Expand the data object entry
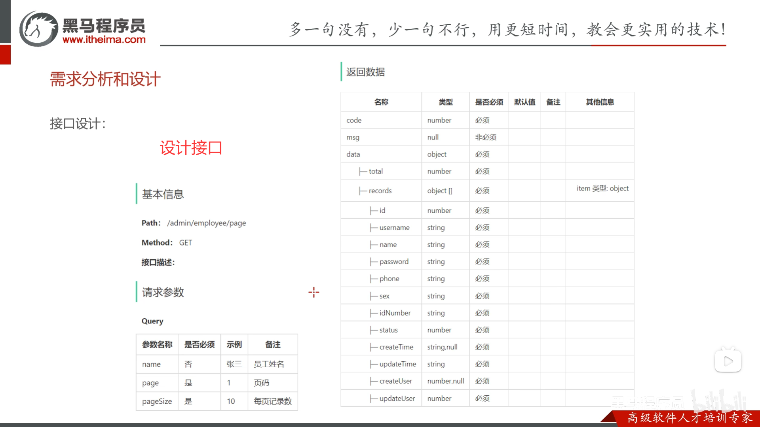Viewport: 760px width, 427px height. pyautogui.click(x=352, y=154)
